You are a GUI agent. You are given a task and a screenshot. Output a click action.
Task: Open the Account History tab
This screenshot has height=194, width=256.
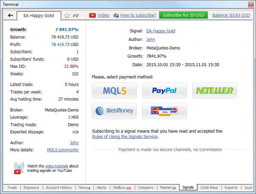[x=59, y=188]
